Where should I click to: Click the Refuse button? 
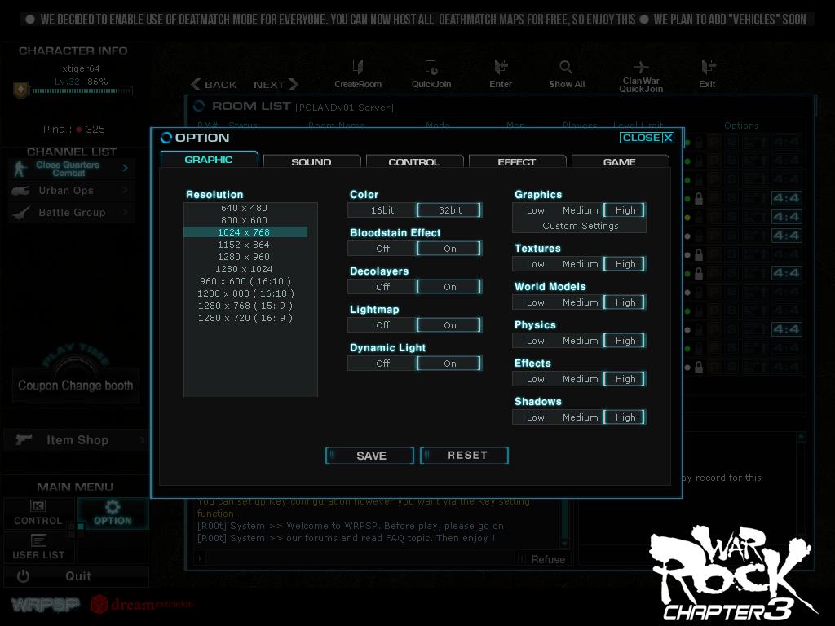click(x=543, y=559)
